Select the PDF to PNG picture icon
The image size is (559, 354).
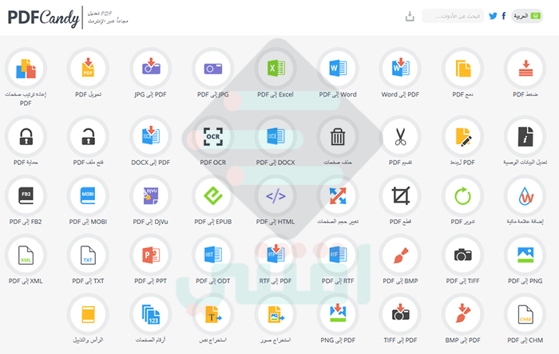click(525, 255)
